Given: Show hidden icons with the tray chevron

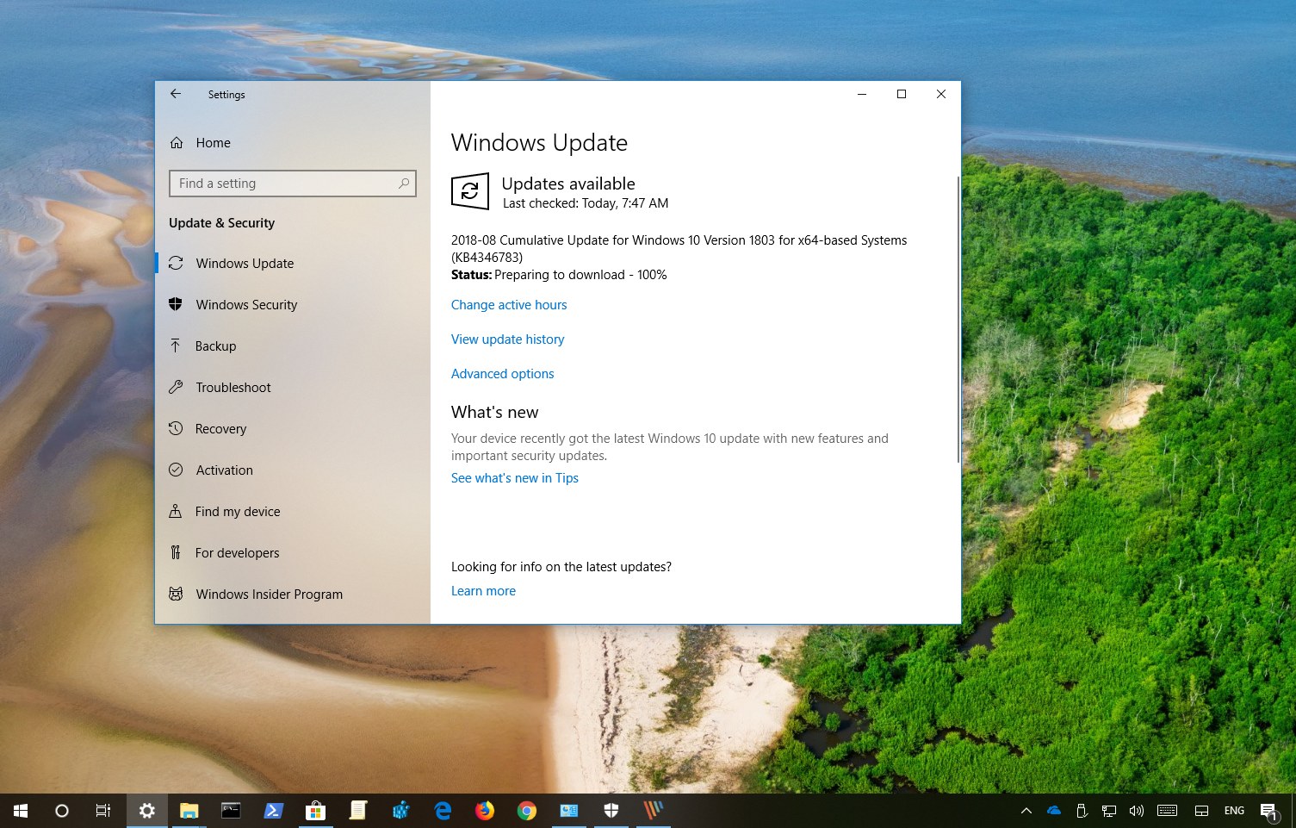Looking at the screenshot, I should point(1026,810).
